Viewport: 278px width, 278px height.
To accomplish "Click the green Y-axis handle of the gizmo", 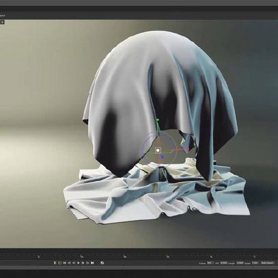I will (157, 120).
